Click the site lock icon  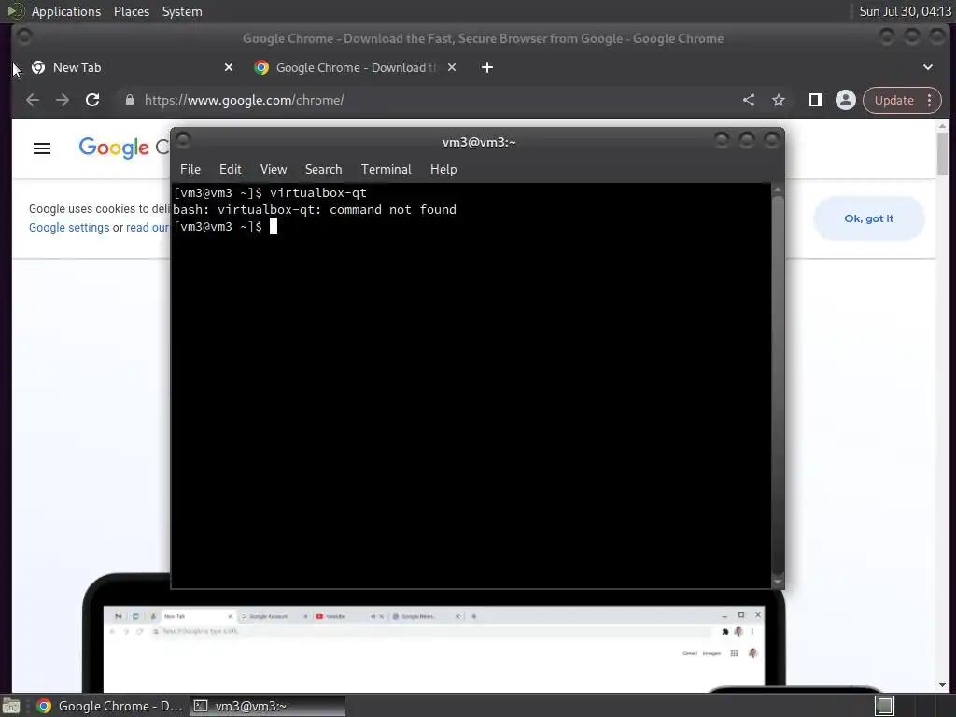tap(129, 99)
